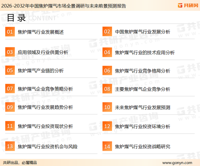Click 焦炉煤气行业投资现状分析 entry
Viewport: 200px width, 166px height.
click(45, 126)
